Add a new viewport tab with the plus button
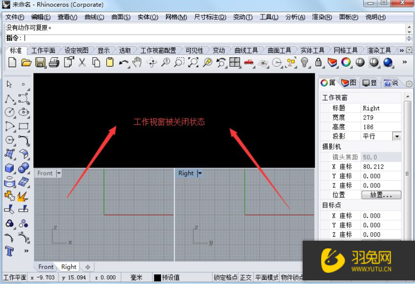 tap(88, 267)
